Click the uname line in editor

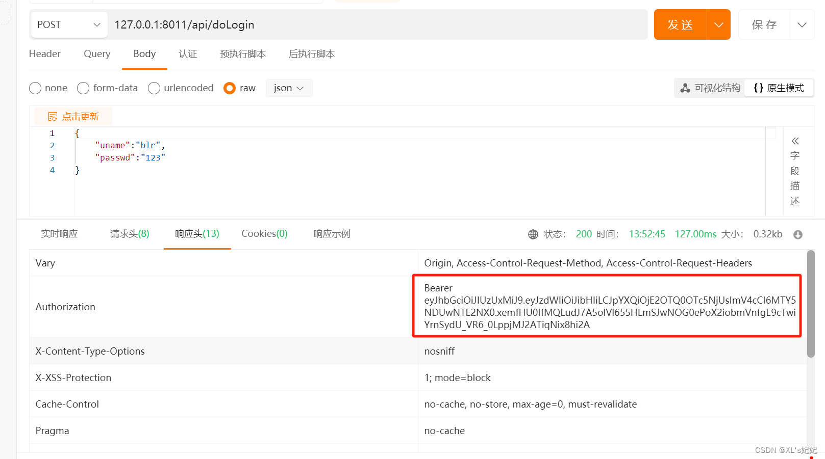130,145
